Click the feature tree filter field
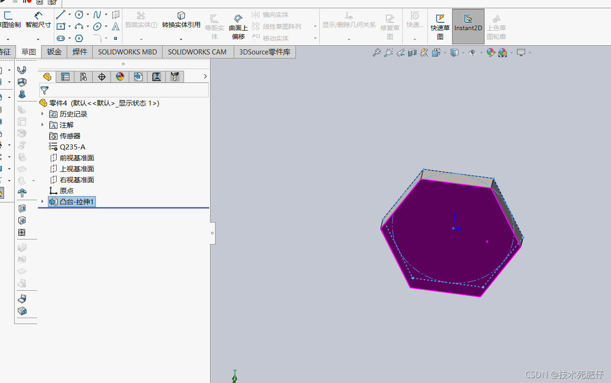 [x=124, y=90]
